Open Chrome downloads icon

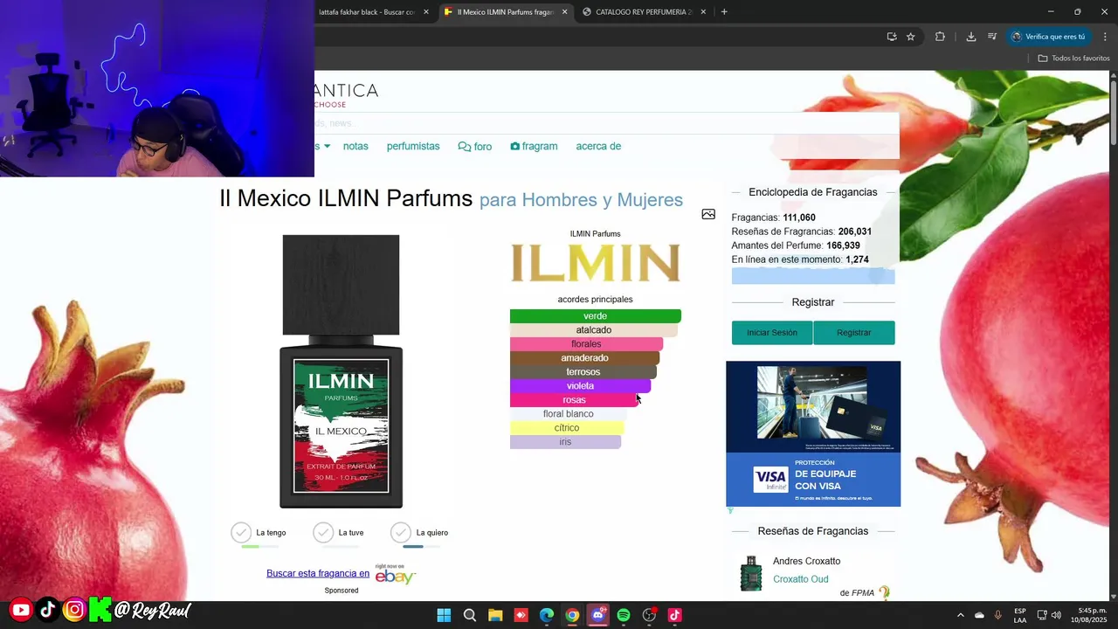[x=971, y=37]
